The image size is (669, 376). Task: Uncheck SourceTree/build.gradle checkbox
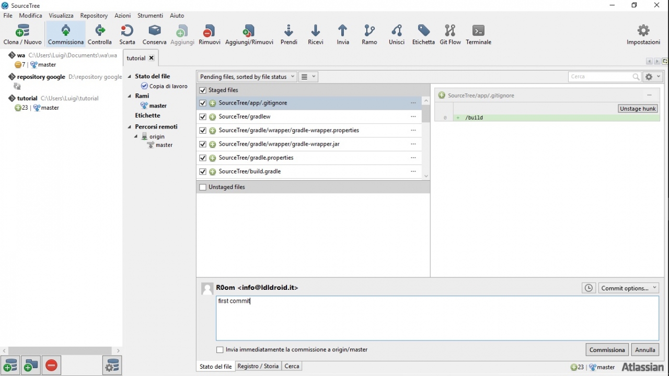tap(203, 171)
